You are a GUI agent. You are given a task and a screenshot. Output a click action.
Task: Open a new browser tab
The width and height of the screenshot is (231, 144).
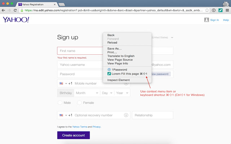pos(62,5)
